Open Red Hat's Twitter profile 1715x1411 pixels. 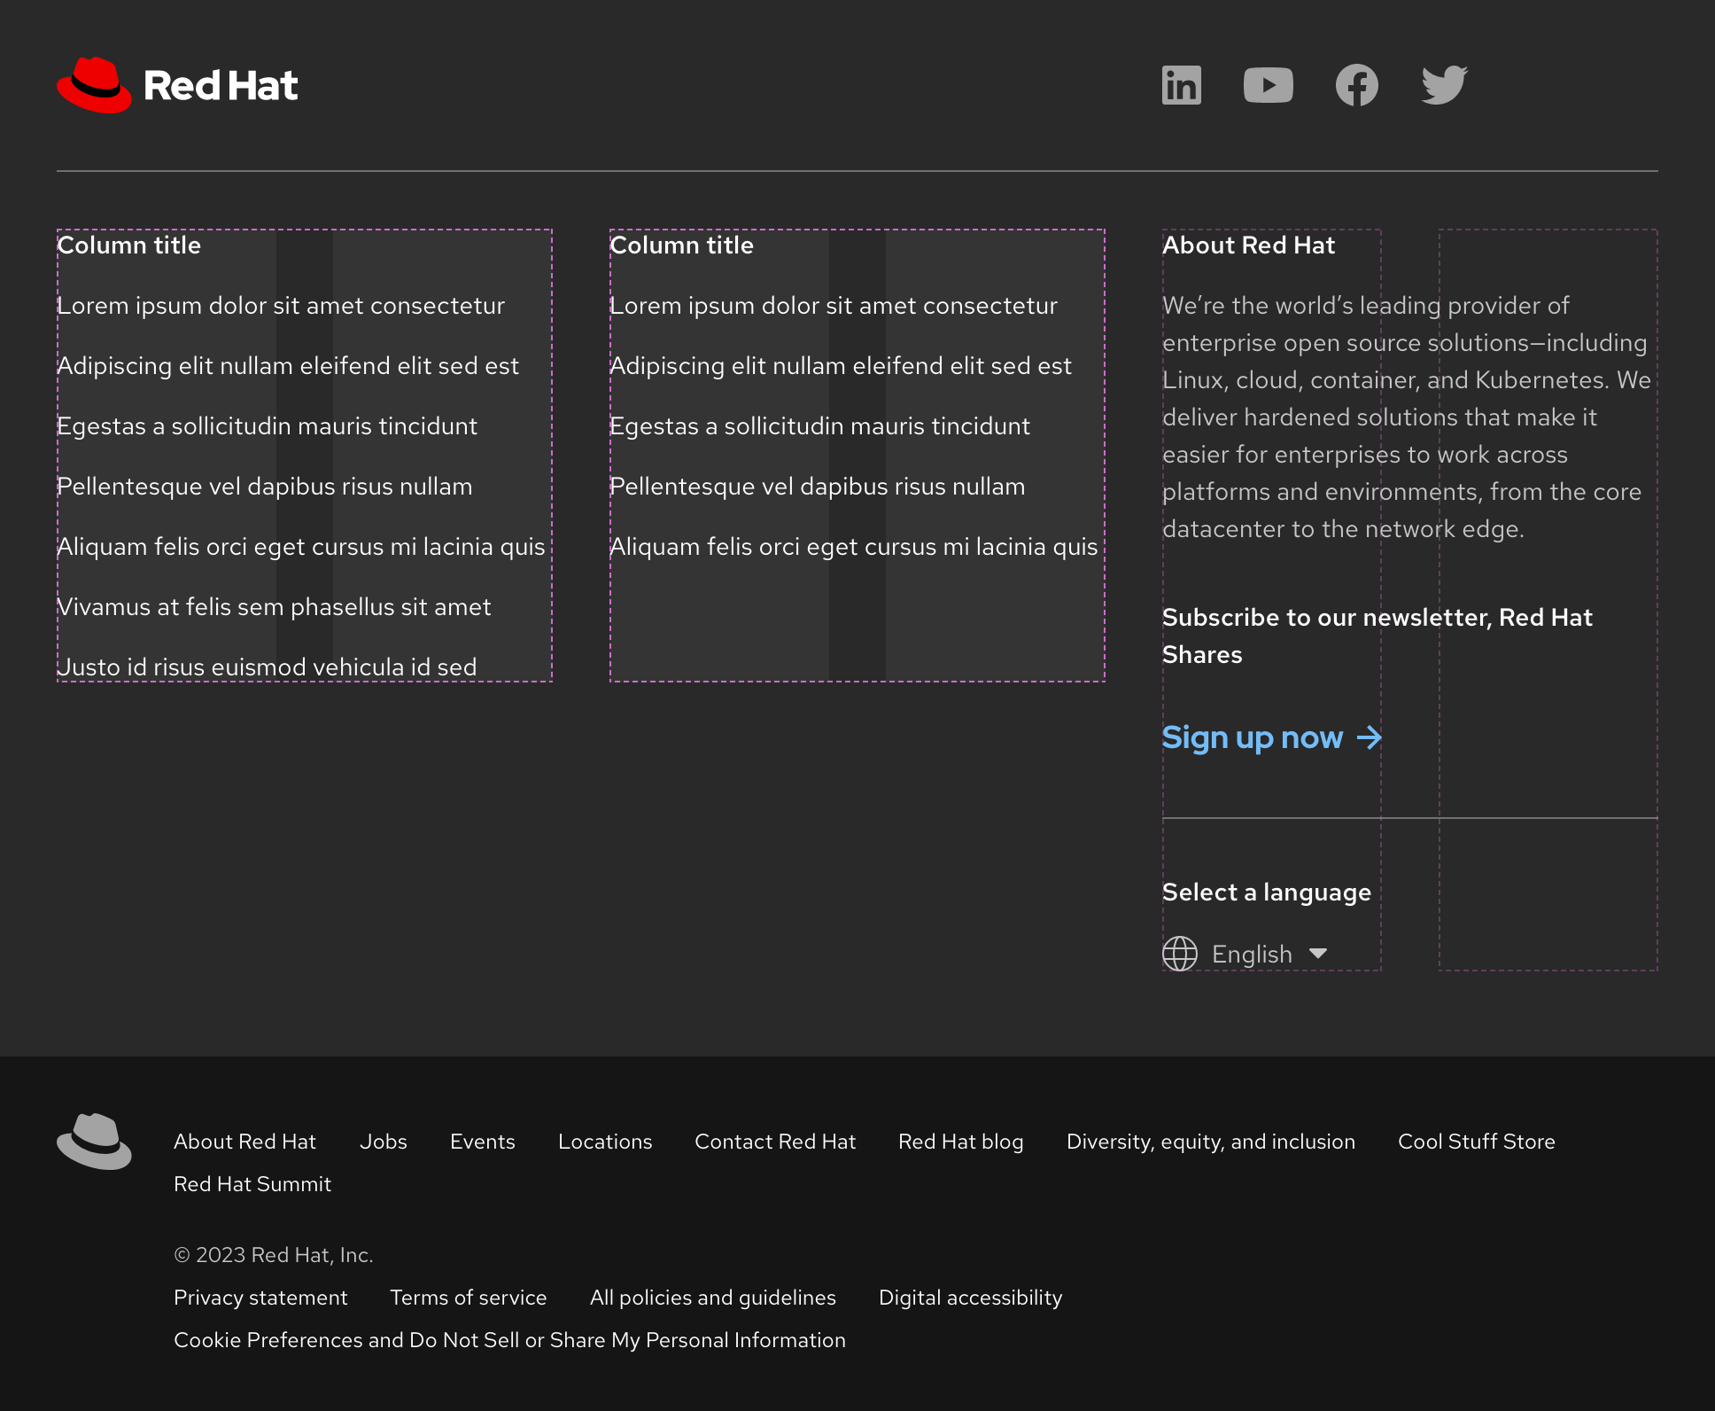coord(1443,85)
